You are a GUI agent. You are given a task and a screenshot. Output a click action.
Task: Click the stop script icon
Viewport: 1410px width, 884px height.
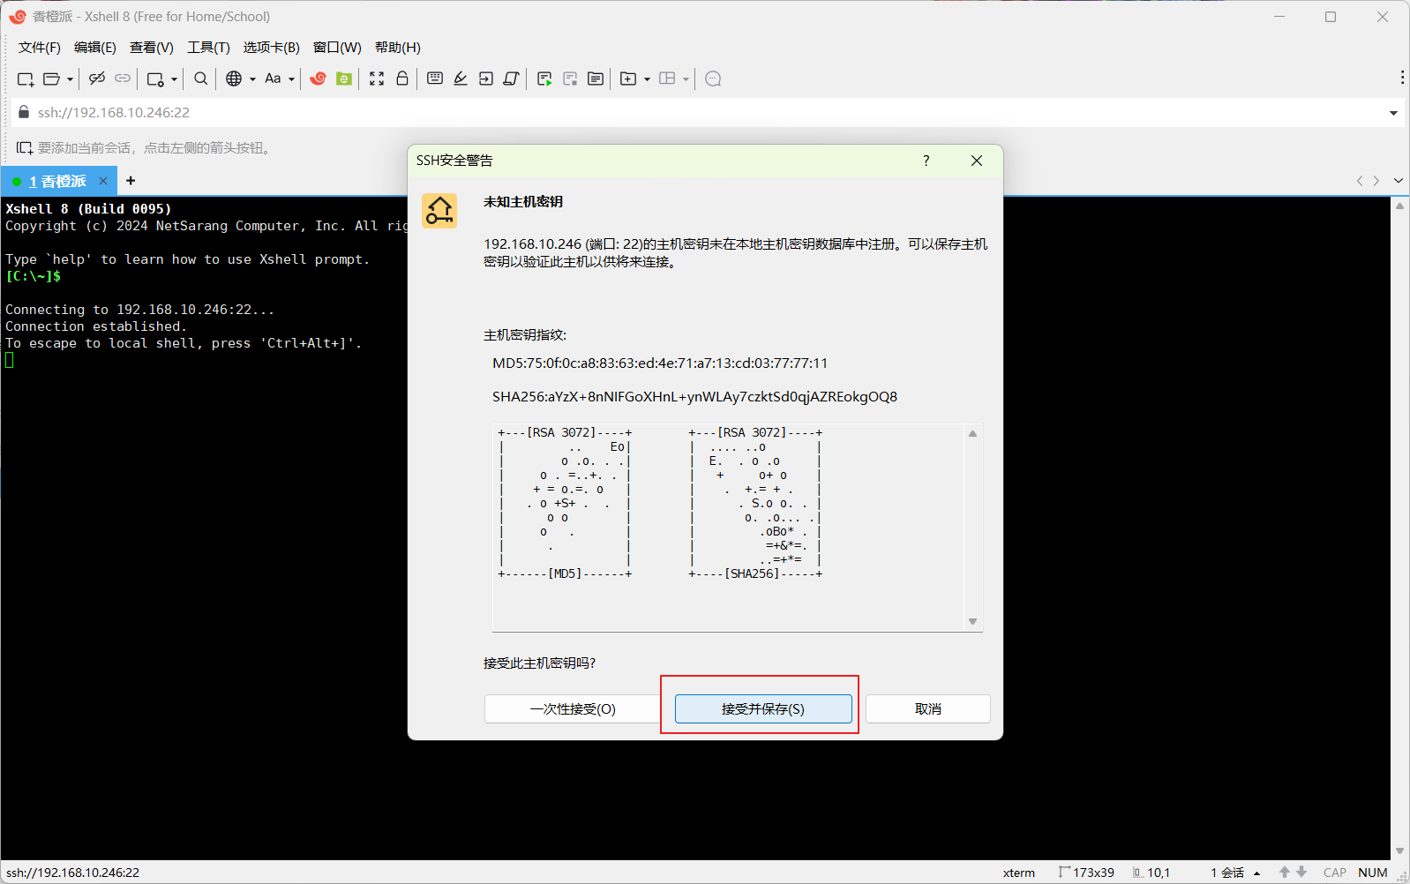570,79
